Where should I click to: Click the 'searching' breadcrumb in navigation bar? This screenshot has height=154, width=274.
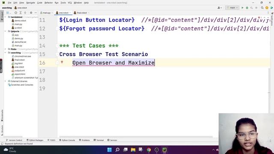tap(7, 8)
